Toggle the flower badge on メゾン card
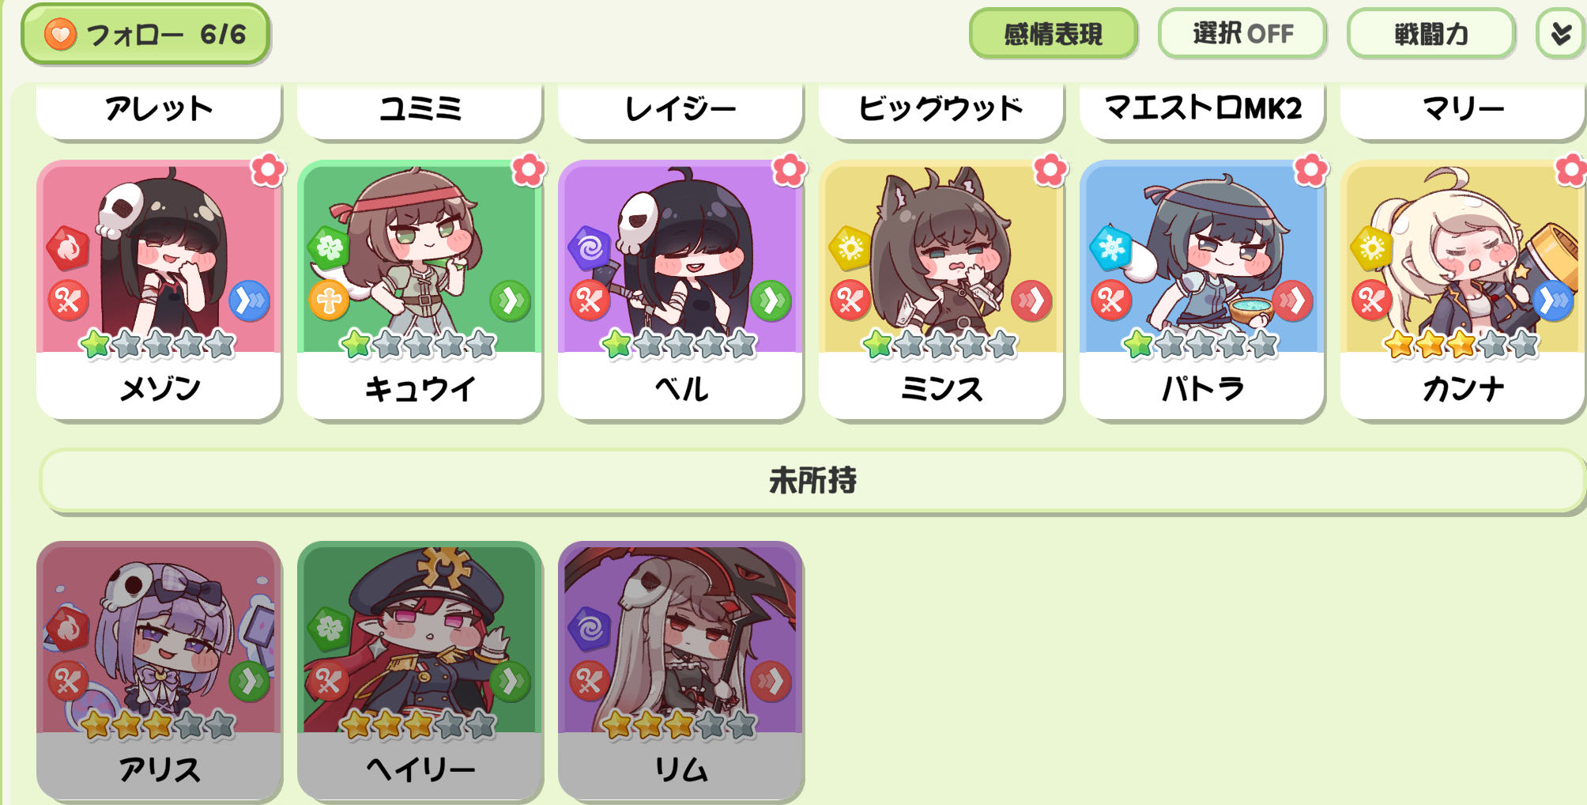Screen dimensions: 1587x805 (268, 169)
